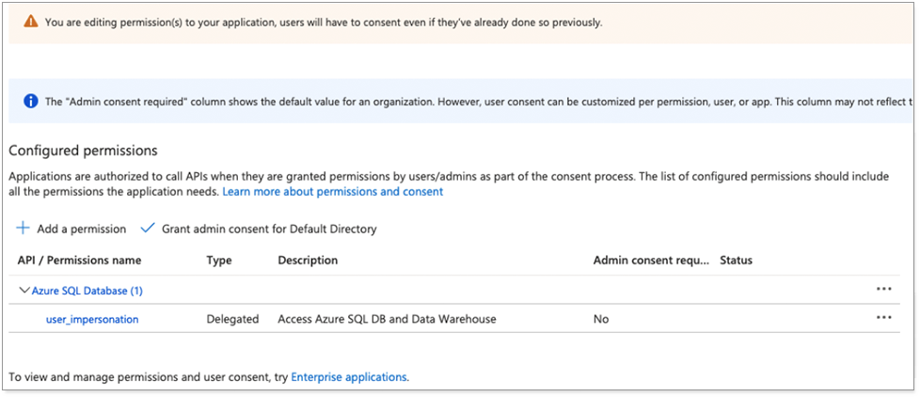Click the Status column header

tap(736, 260)
